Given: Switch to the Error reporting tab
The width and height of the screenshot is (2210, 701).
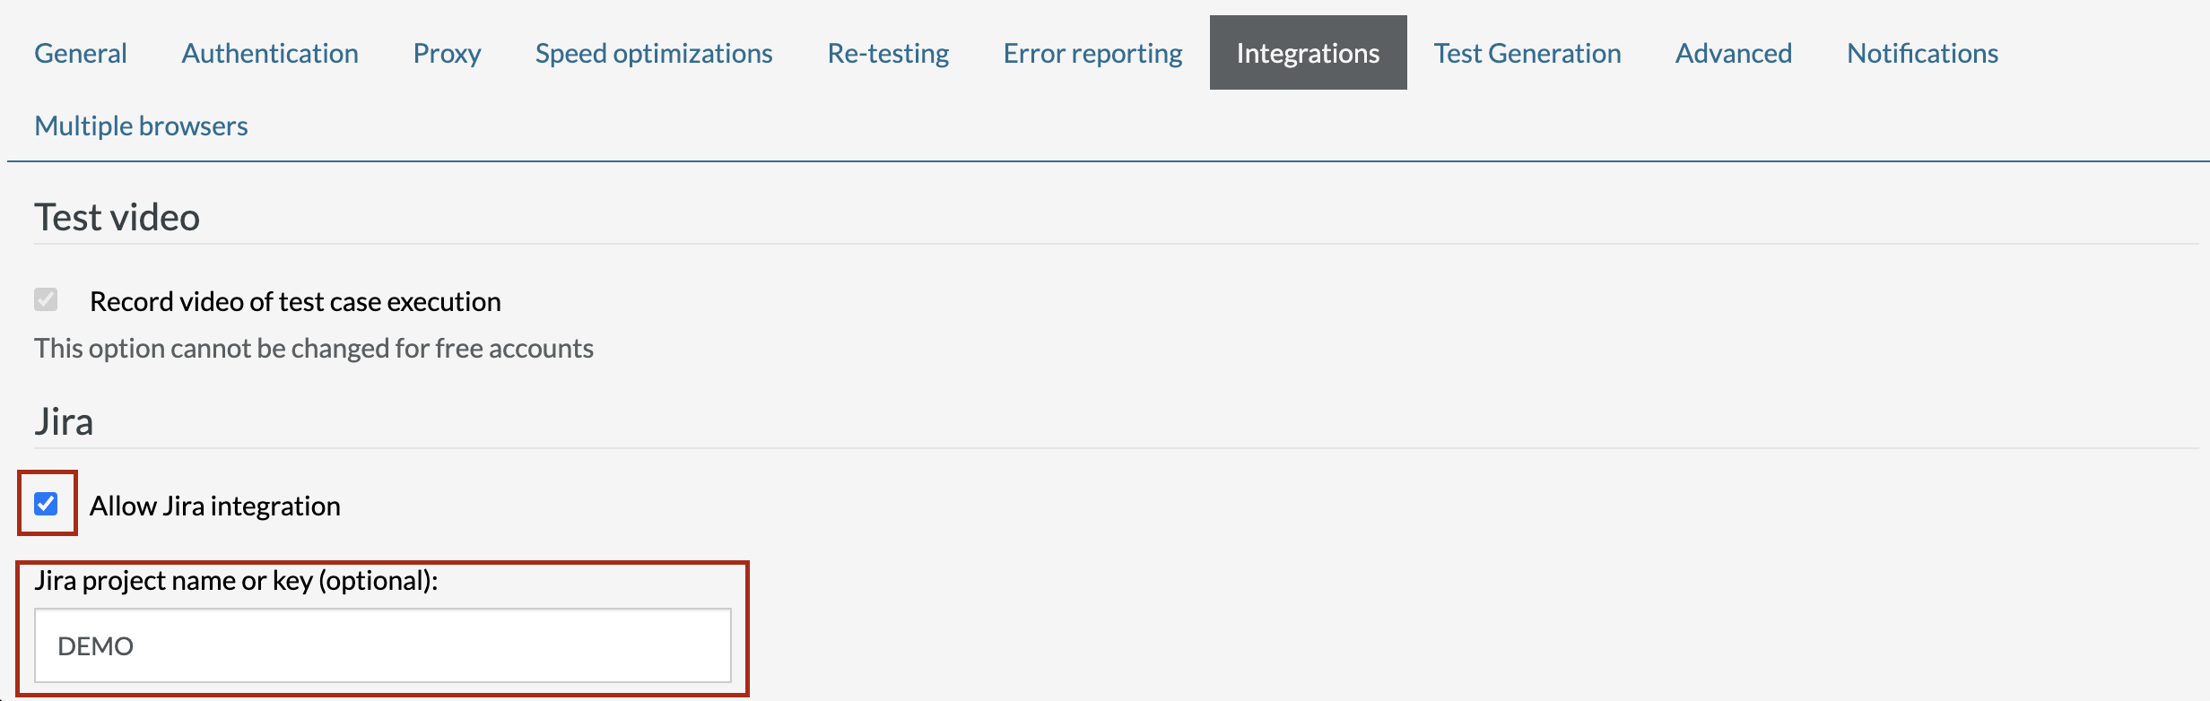Looking at the screenshot, I should [x=1092, y=53].
